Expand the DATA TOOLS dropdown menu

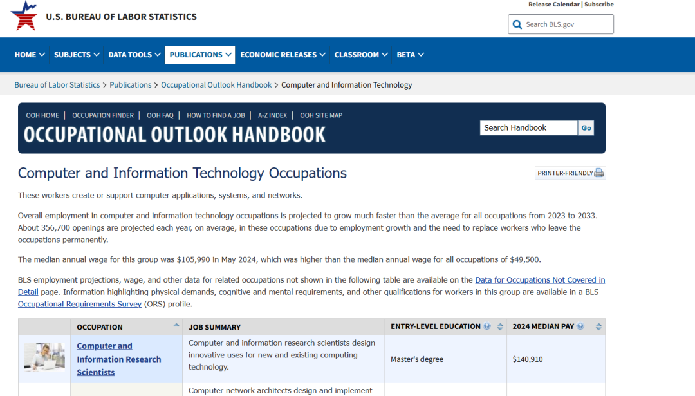[x=134, y=55]
